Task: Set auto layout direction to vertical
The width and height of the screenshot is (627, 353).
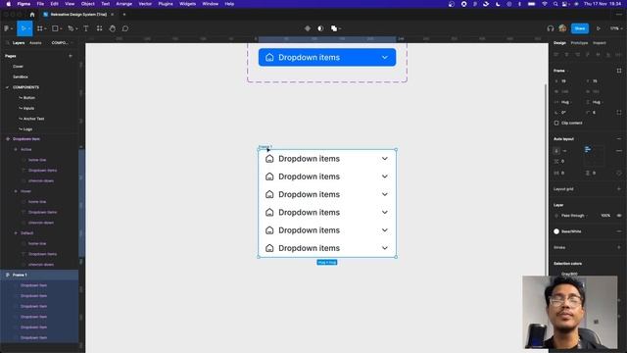Action: click(x=556, y=151)
